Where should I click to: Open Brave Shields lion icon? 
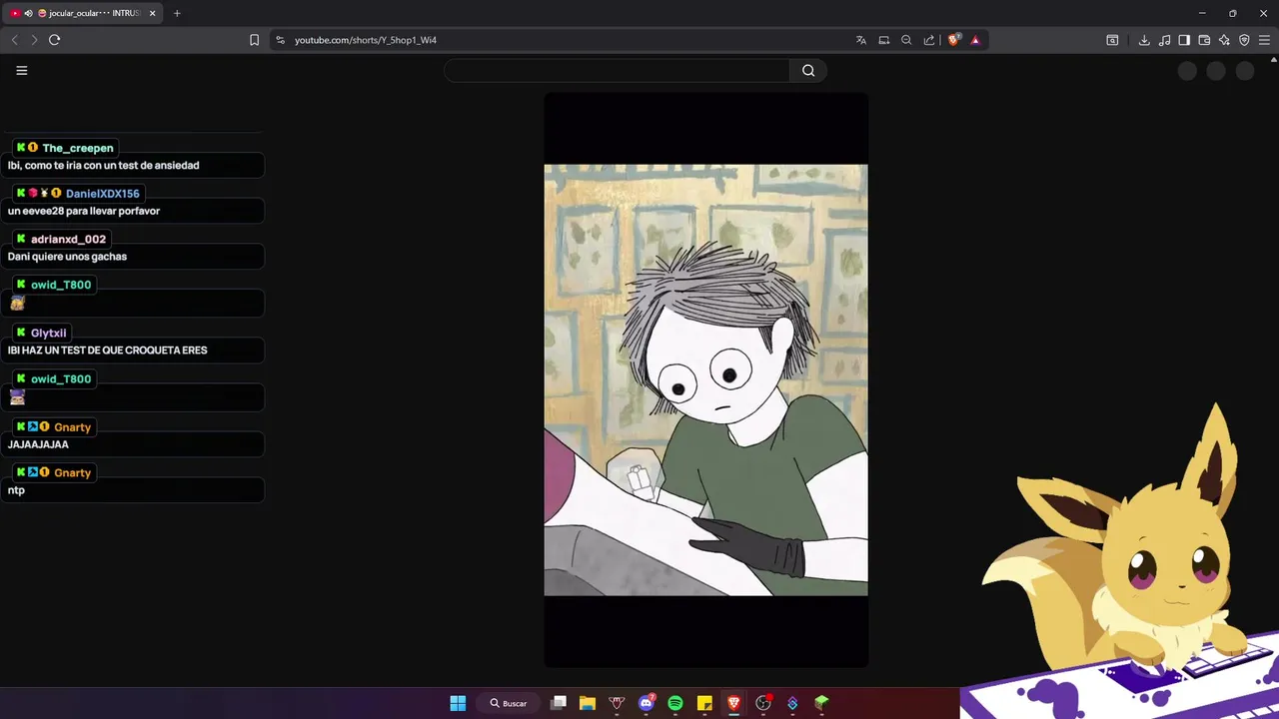tap(953, 40)
